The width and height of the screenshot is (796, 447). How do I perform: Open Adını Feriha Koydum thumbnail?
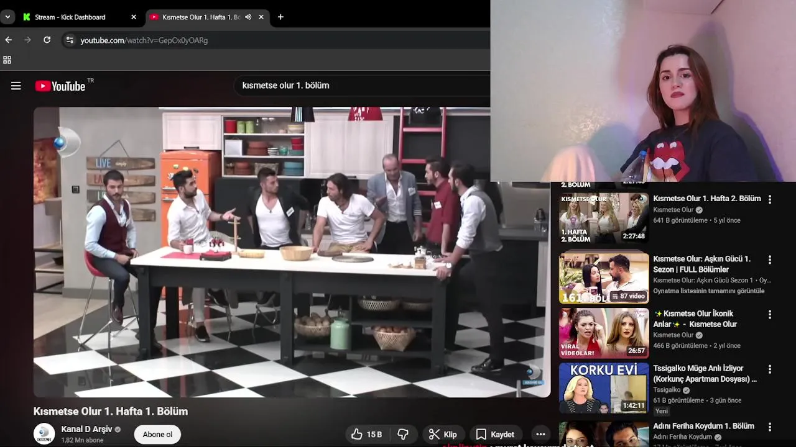pyautogui.click(x=604, y=435)
